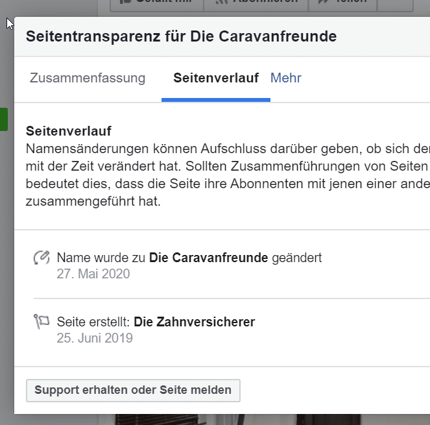
Task: Click the date '27. Mai 2020'
Action: [93, 274]
